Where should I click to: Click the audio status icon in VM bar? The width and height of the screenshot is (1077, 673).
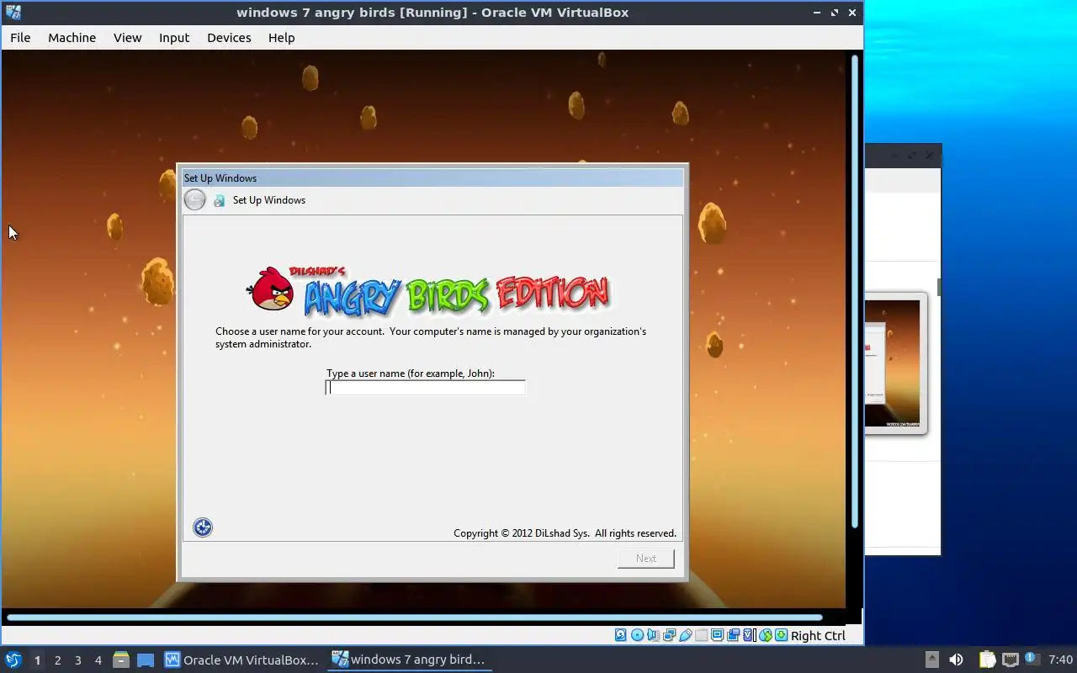click(653, 635)
